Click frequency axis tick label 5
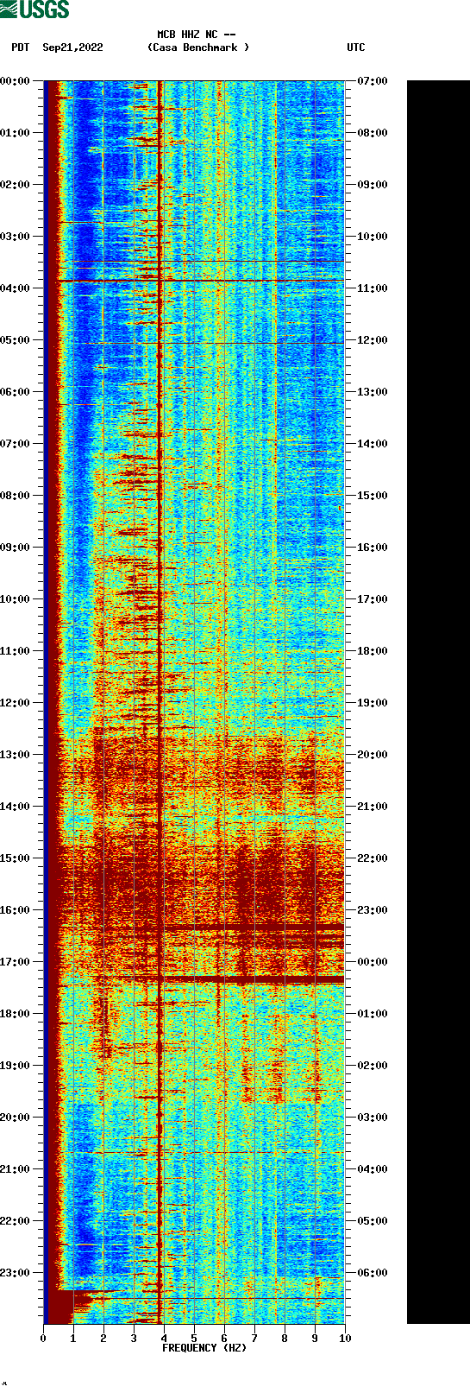 [x=194, y=1339]
